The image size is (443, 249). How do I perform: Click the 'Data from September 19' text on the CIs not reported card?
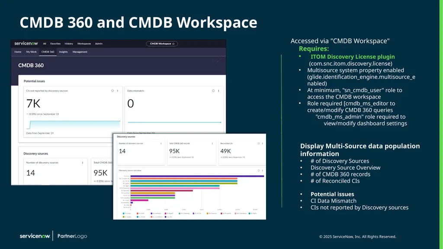pyautogui.click(x=40, y=133)
